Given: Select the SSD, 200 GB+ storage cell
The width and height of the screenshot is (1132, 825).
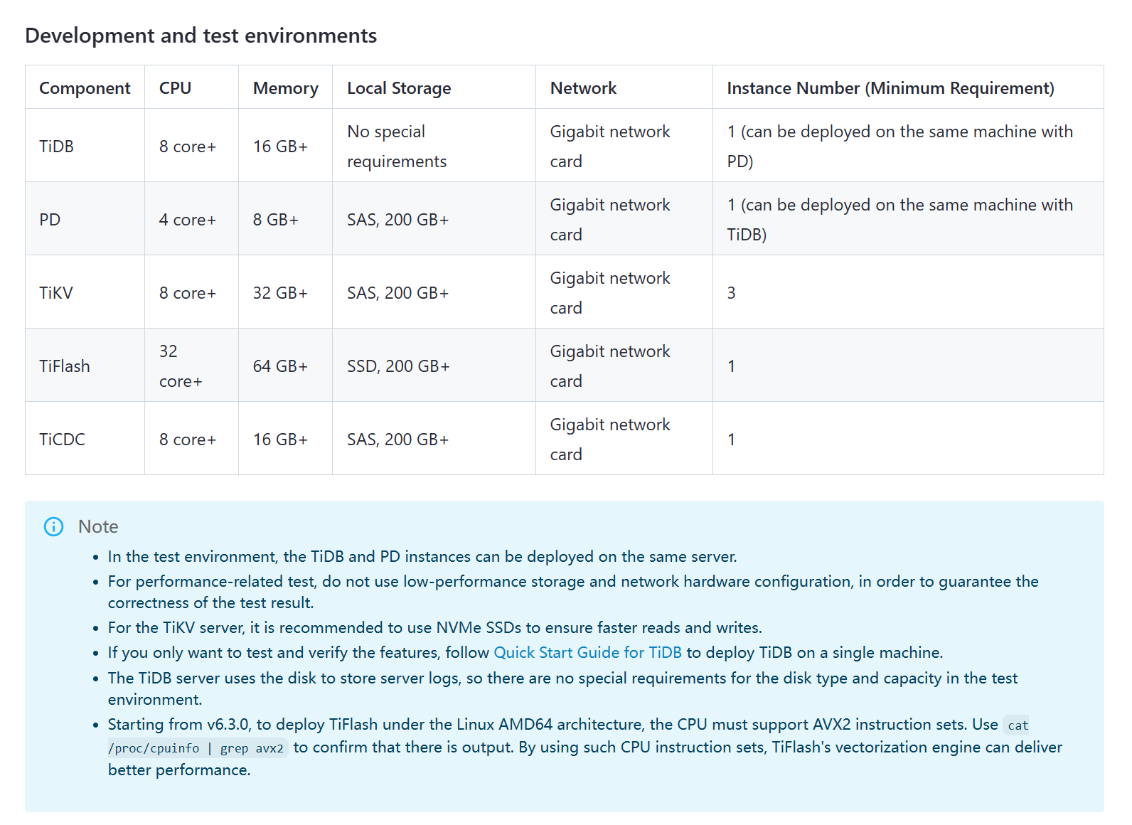Looking at the screenshot, I should 434,366.
